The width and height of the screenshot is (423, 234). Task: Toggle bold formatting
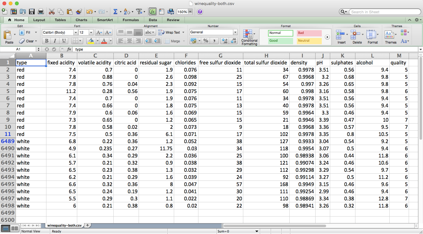(46, 41)
